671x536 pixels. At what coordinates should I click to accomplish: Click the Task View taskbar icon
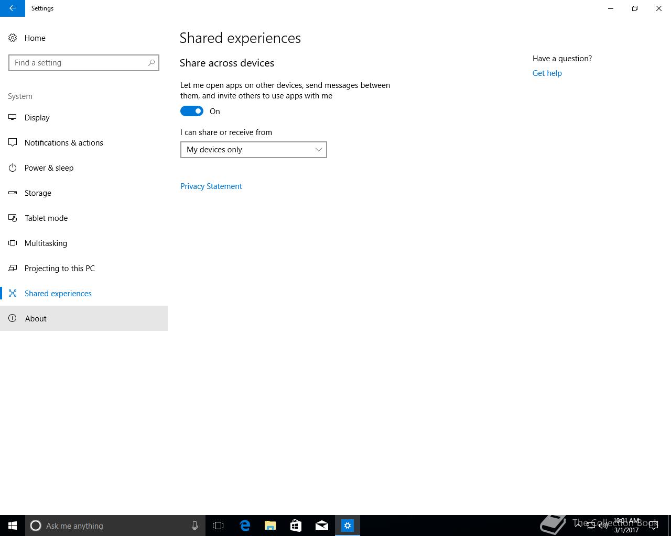[x=218, y=526]
